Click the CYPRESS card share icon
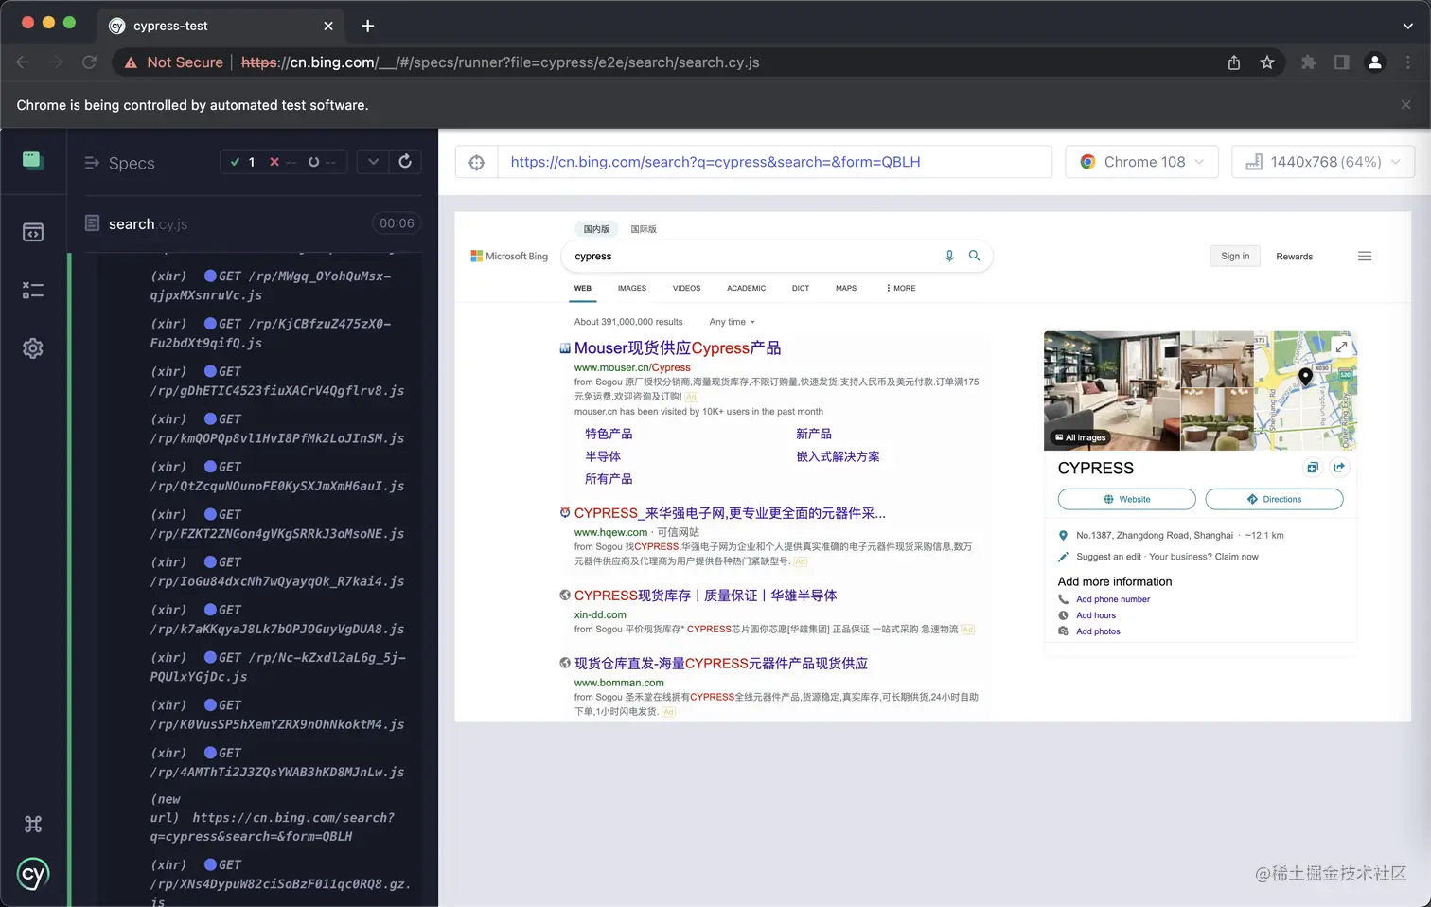The image size is (1431, 907). 1339,468
